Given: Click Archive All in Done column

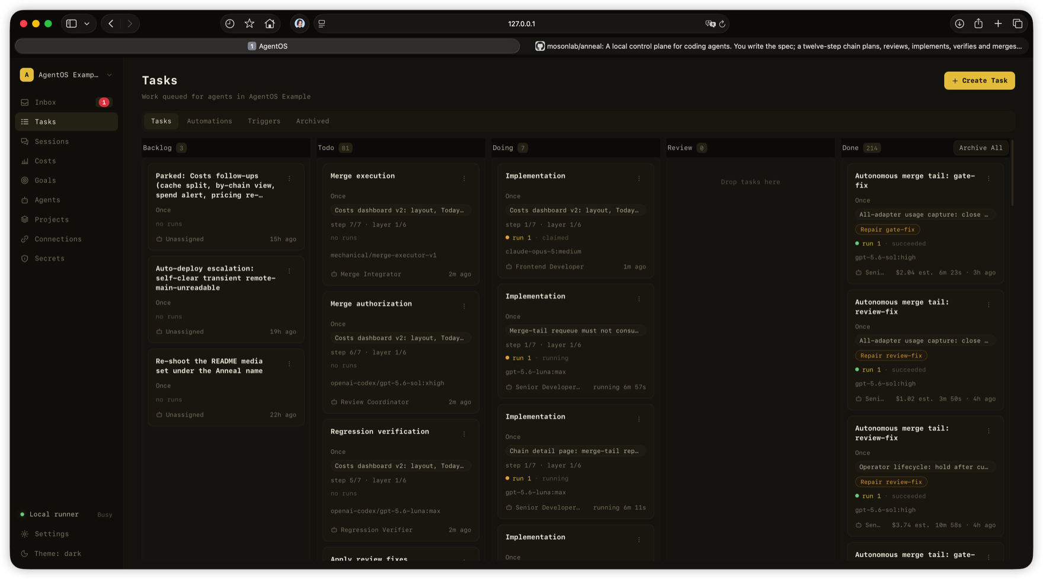Looking at the screenshot, I should [981, 148].
